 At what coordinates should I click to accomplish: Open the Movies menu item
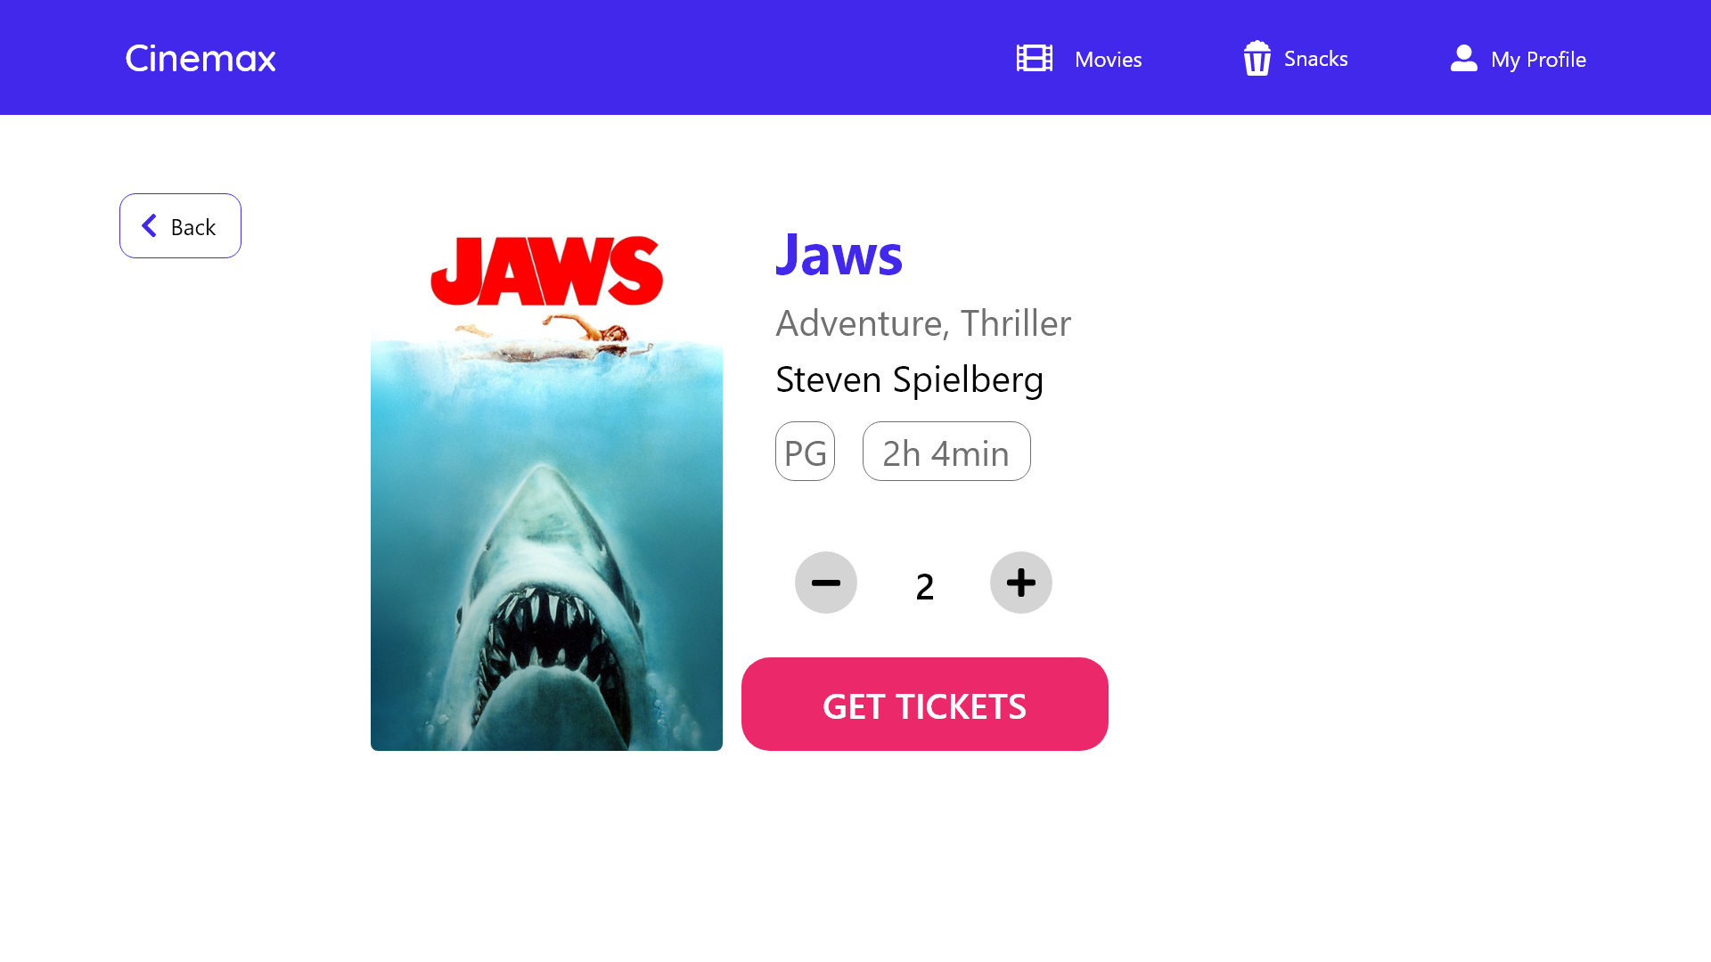pos(1079,59)
